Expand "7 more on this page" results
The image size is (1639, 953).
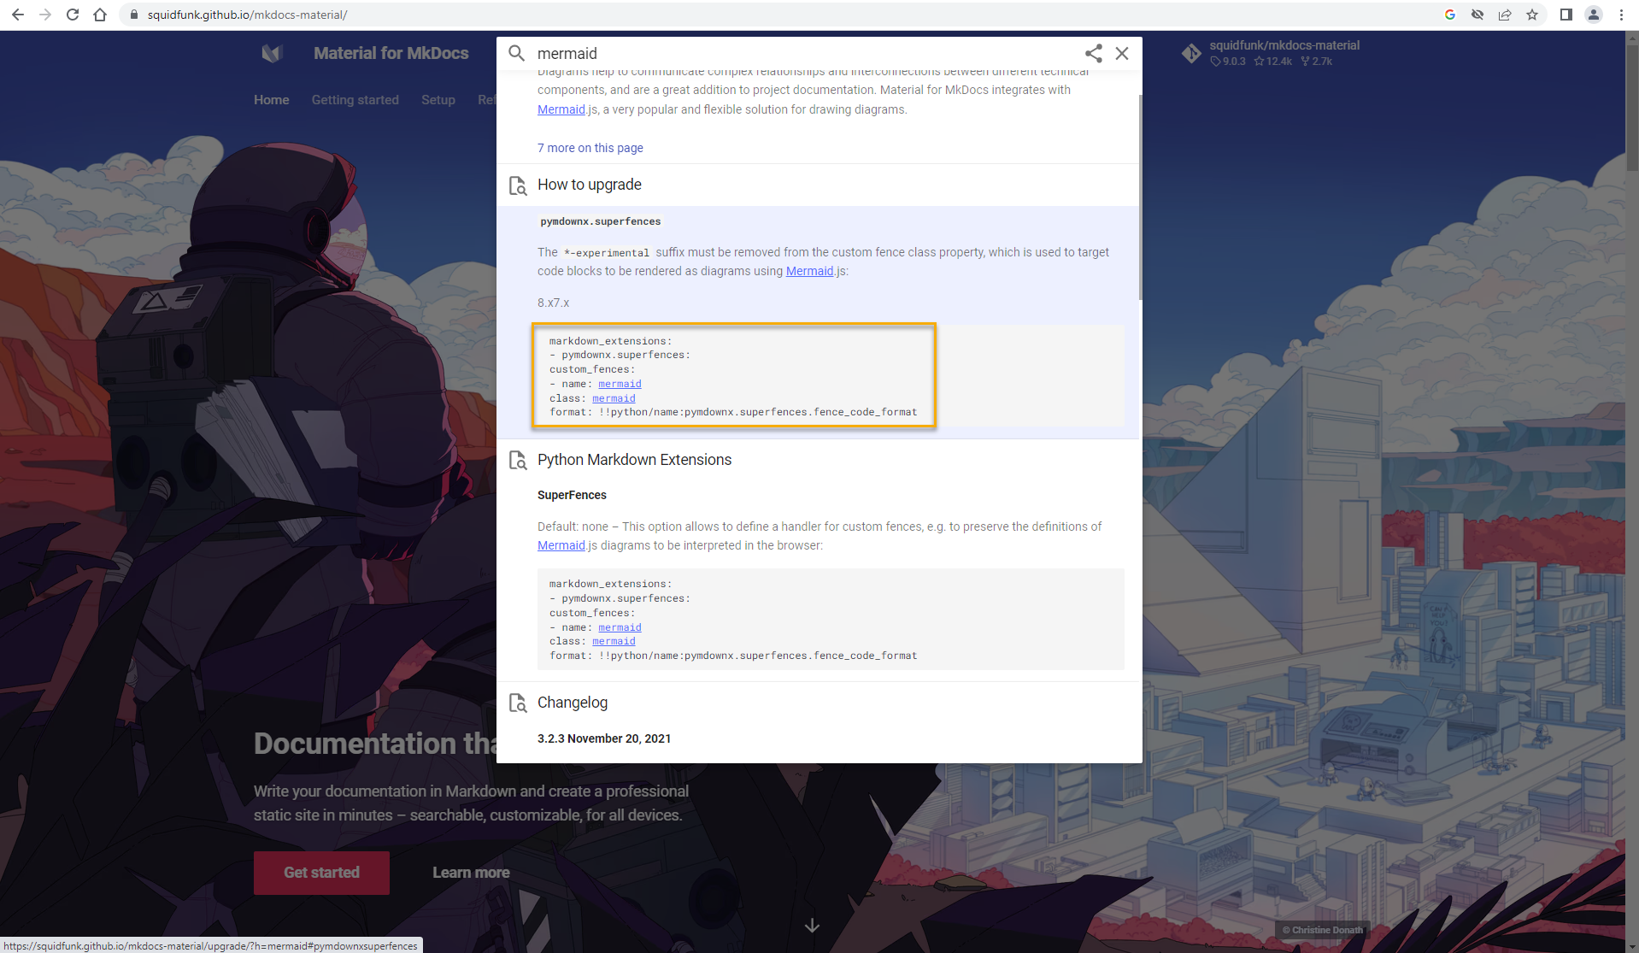(590, 147)
